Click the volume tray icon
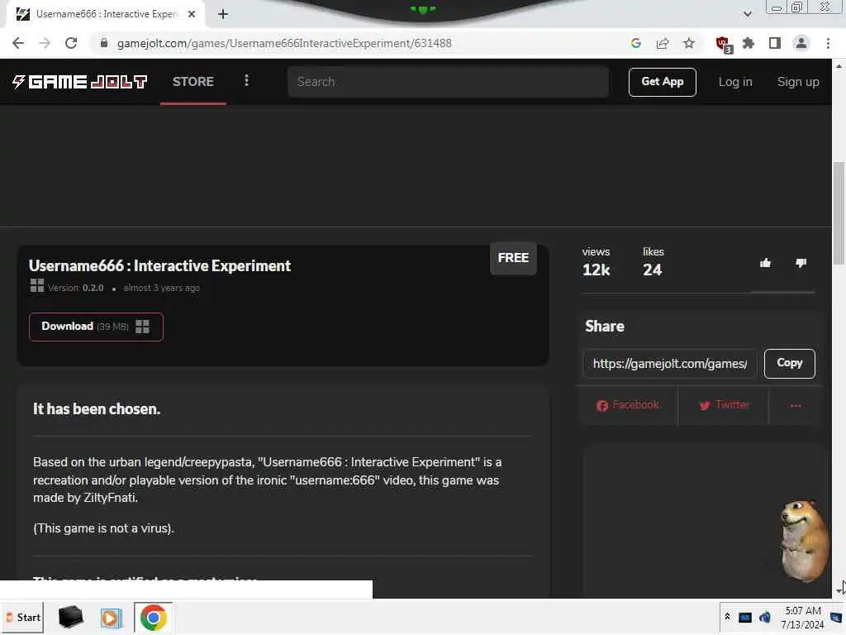Viewport: 846px width, 635px height. click(x=764, y=618)
